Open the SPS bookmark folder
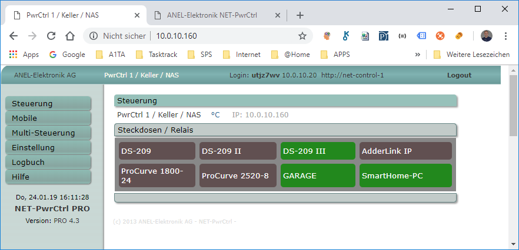The image size is (519, 250). tap(199, 55)
